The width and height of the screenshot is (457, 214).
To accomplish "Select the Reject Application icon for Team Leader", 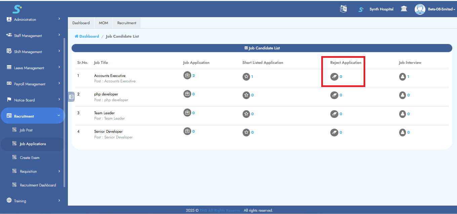I will point(334,114).
